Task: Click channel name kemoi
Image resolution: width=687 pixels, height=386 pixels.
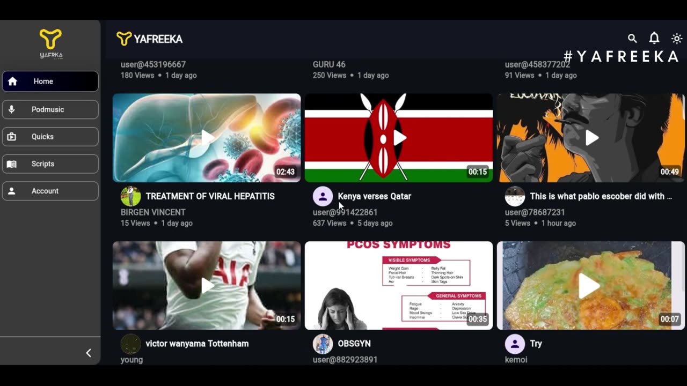Action: click(x=516, y=360)
